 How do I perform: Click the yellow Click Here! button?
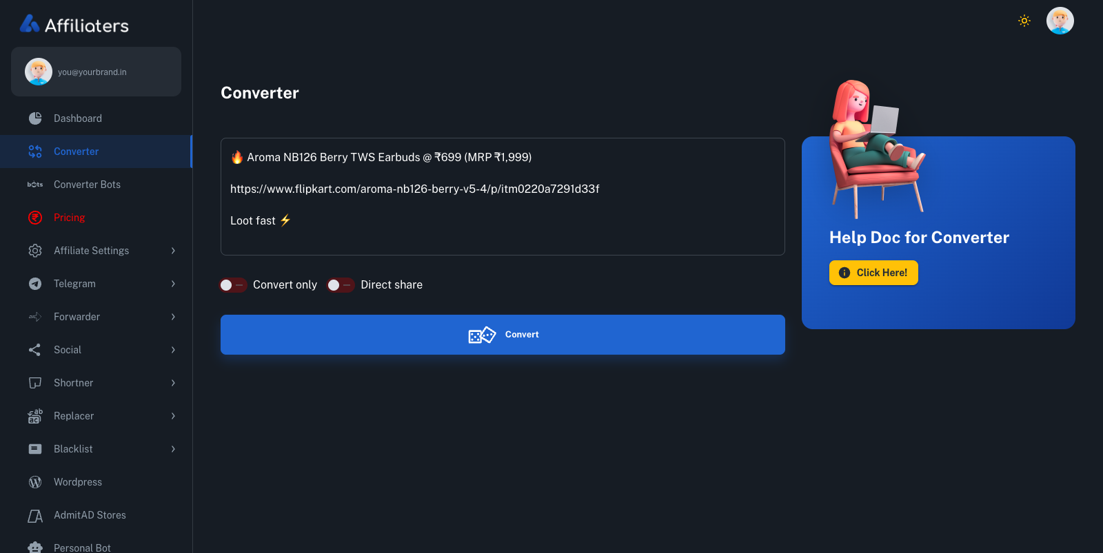[x=873, y=273]
